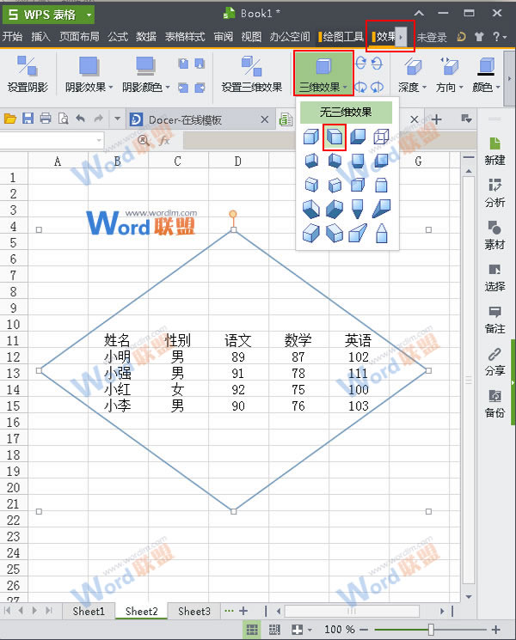516x640 pixels.
Task: Switch to the Sheet3 tab
Action: tap(193, 611)
